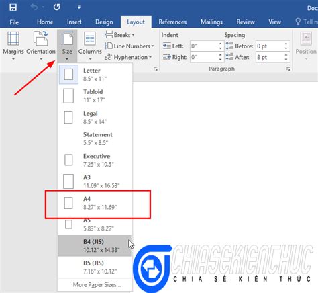Choose A3 11.69" x 16.53" paper size

(95, 181)
